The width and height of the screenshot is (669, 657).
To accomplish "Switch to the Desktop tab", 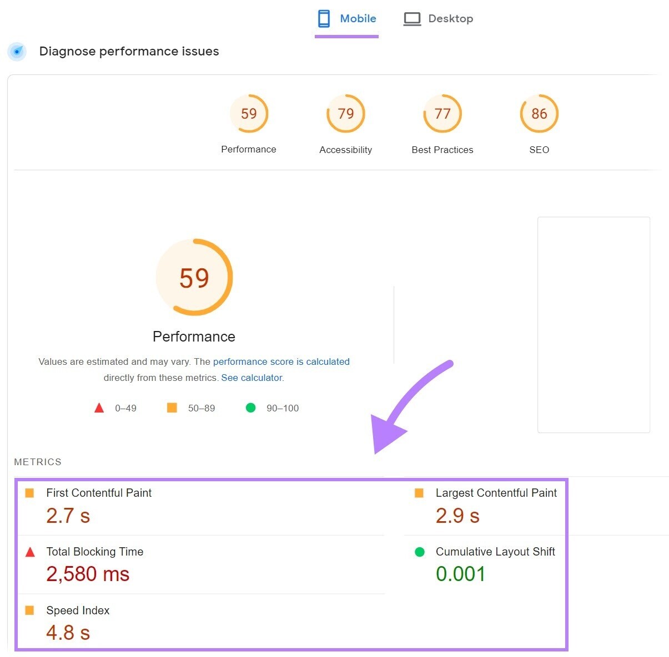I will click(438, 18).
